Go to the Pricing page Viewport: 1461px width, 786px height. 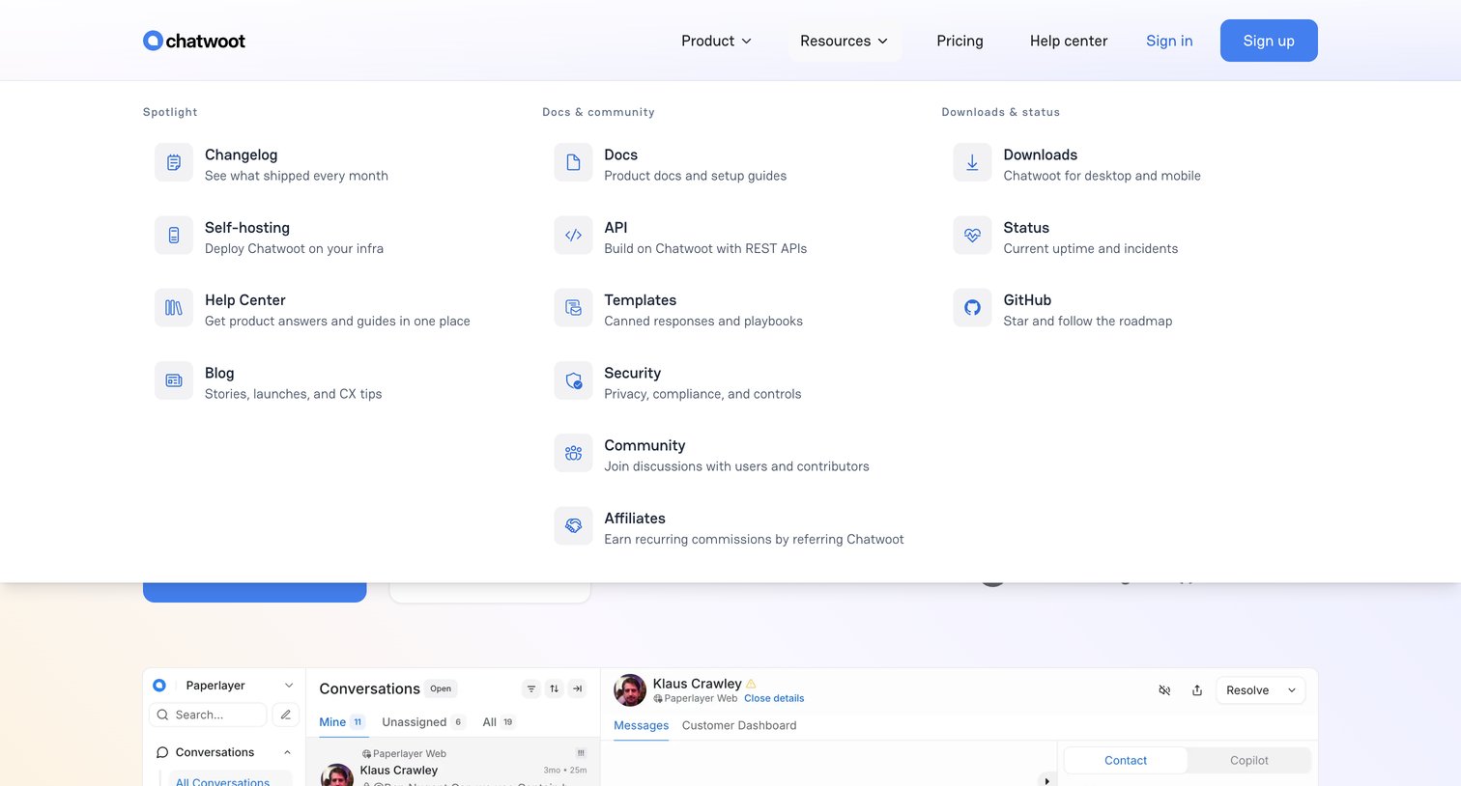point(960,41)
